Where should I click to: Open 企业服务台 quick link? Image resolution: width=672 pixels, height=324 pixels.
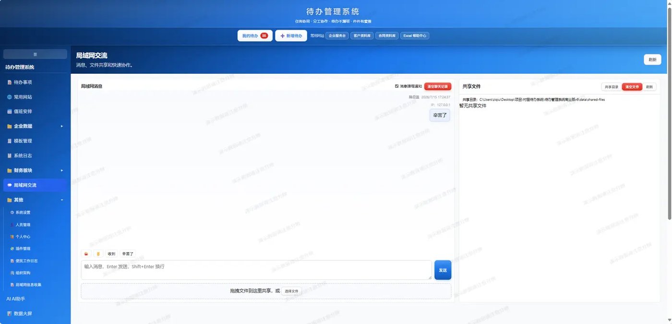(x=337, y=36)
